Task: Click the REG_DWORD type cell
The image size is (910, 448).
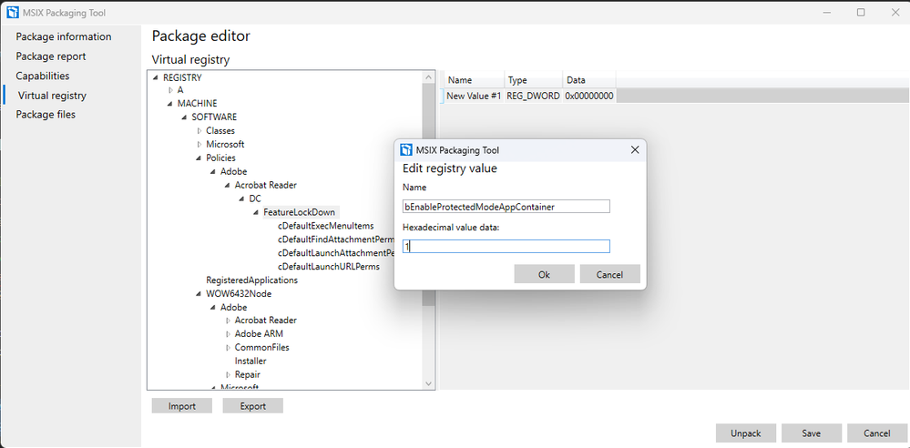Action: click(x=534, y=96)
